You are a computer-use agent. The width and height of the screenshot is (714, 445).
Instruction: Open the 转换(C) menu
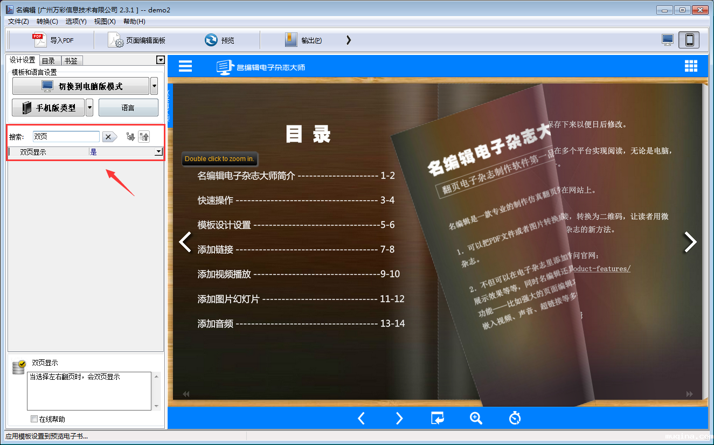47,22
